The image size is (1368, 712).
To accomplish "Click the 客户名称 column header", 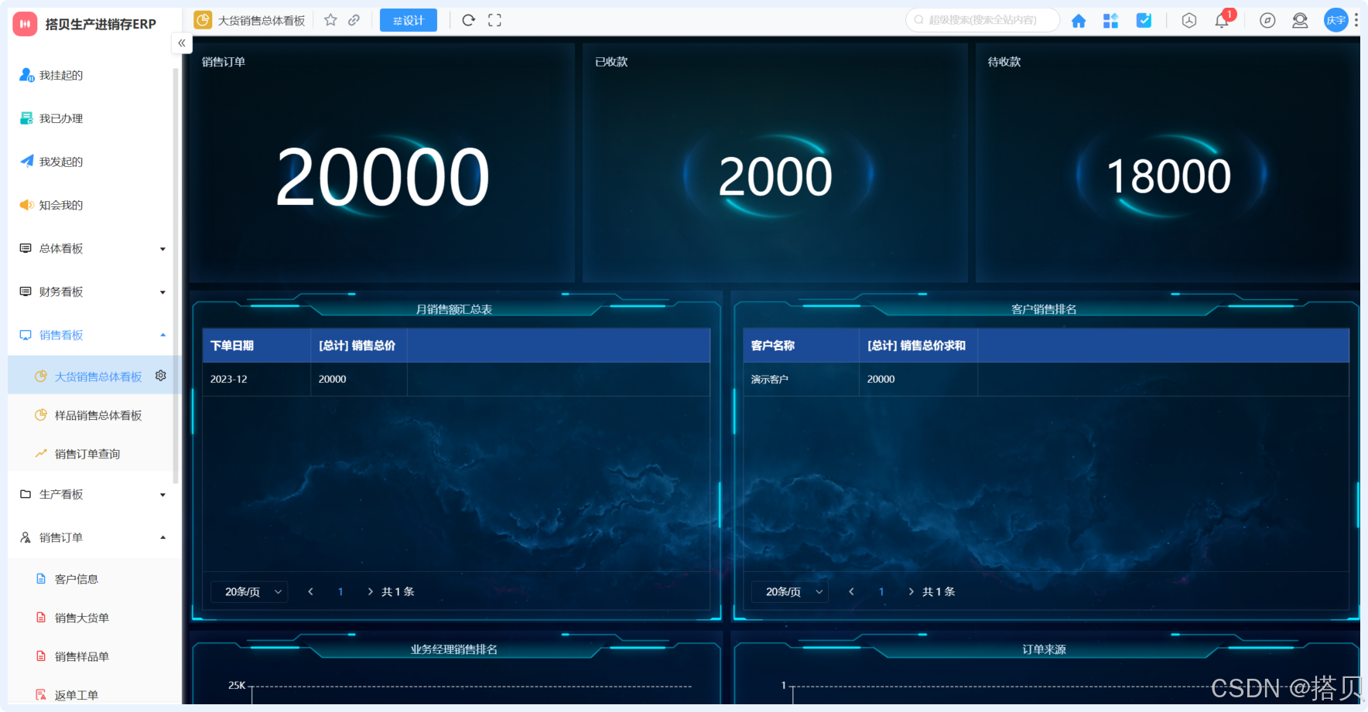I will point(801,346).
